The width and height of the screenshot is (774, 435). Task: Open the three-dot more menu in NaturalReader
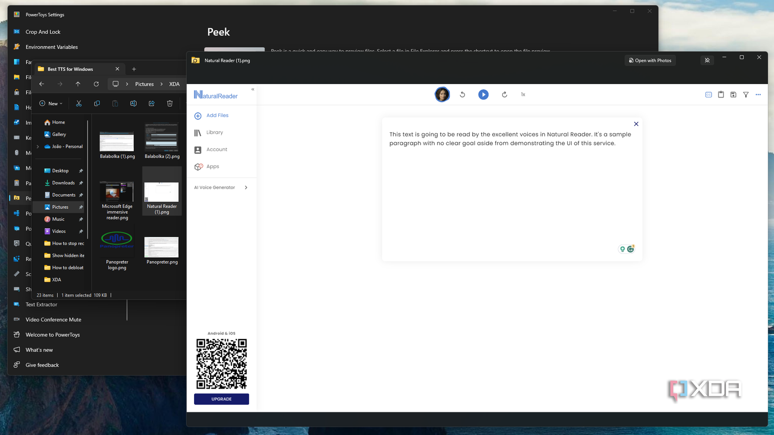[x=758, y=94]
